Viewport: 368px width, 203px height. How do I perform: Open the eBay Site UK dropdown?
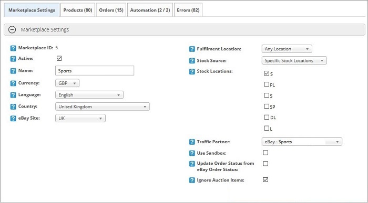coord(80,118)
